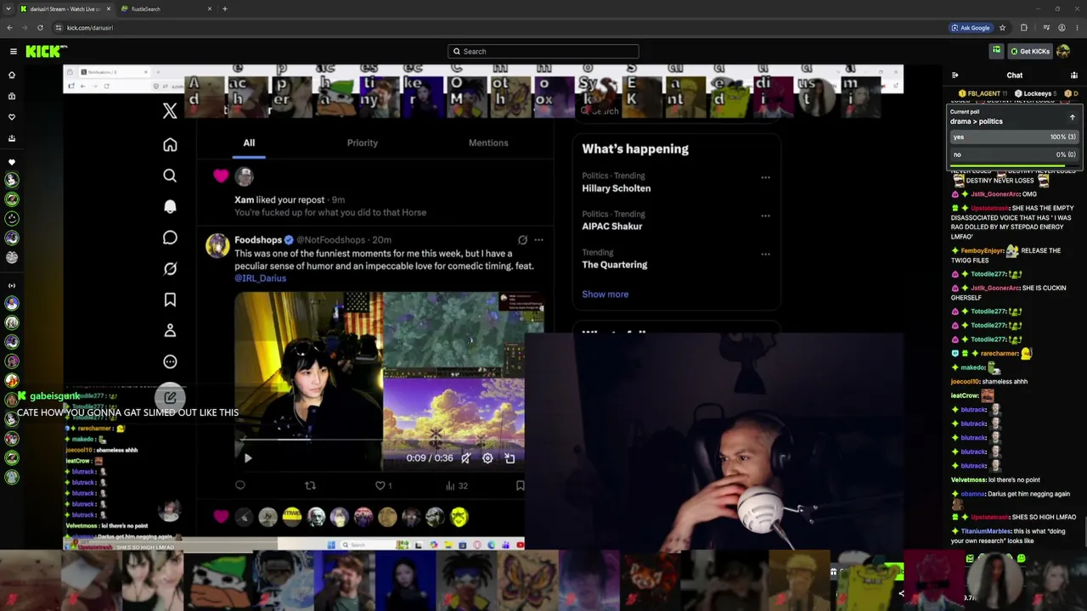Open more options for The Quartering trend
This screenshot has height=611, width=1087.
(x=765, y=254)
